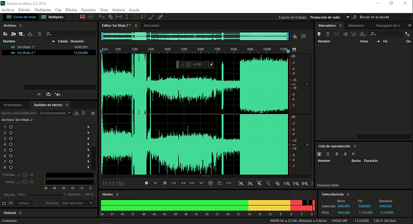
Task: Expand effect menu arrow for slot 7
Action: click(x=88, y=161)
